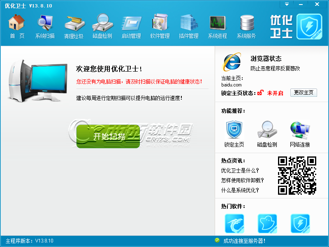Click the 主程序版本: V13.8.10 status text
Screen dimensions: 329x247
30,241
